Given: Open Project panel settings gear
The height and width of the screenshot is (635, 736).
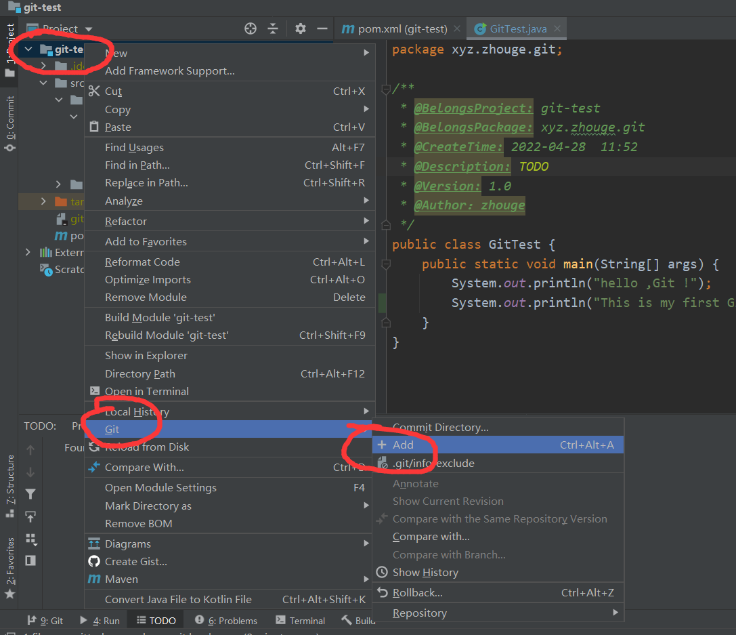Looking at the screenshot, I should [x=301, y=28].
